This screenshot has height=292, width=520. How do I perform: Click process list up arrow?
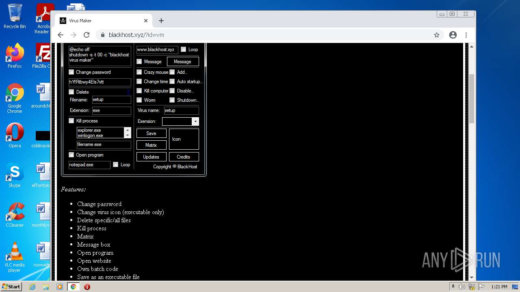pos(128,130)
